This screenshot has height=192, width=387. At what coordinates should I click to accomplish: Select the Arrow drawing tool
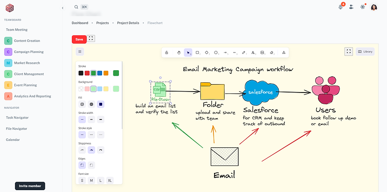pos(225,53)
